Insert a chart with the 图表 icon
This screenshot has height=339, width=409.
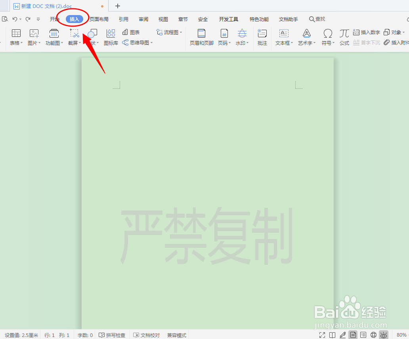(x=131, y=32)
